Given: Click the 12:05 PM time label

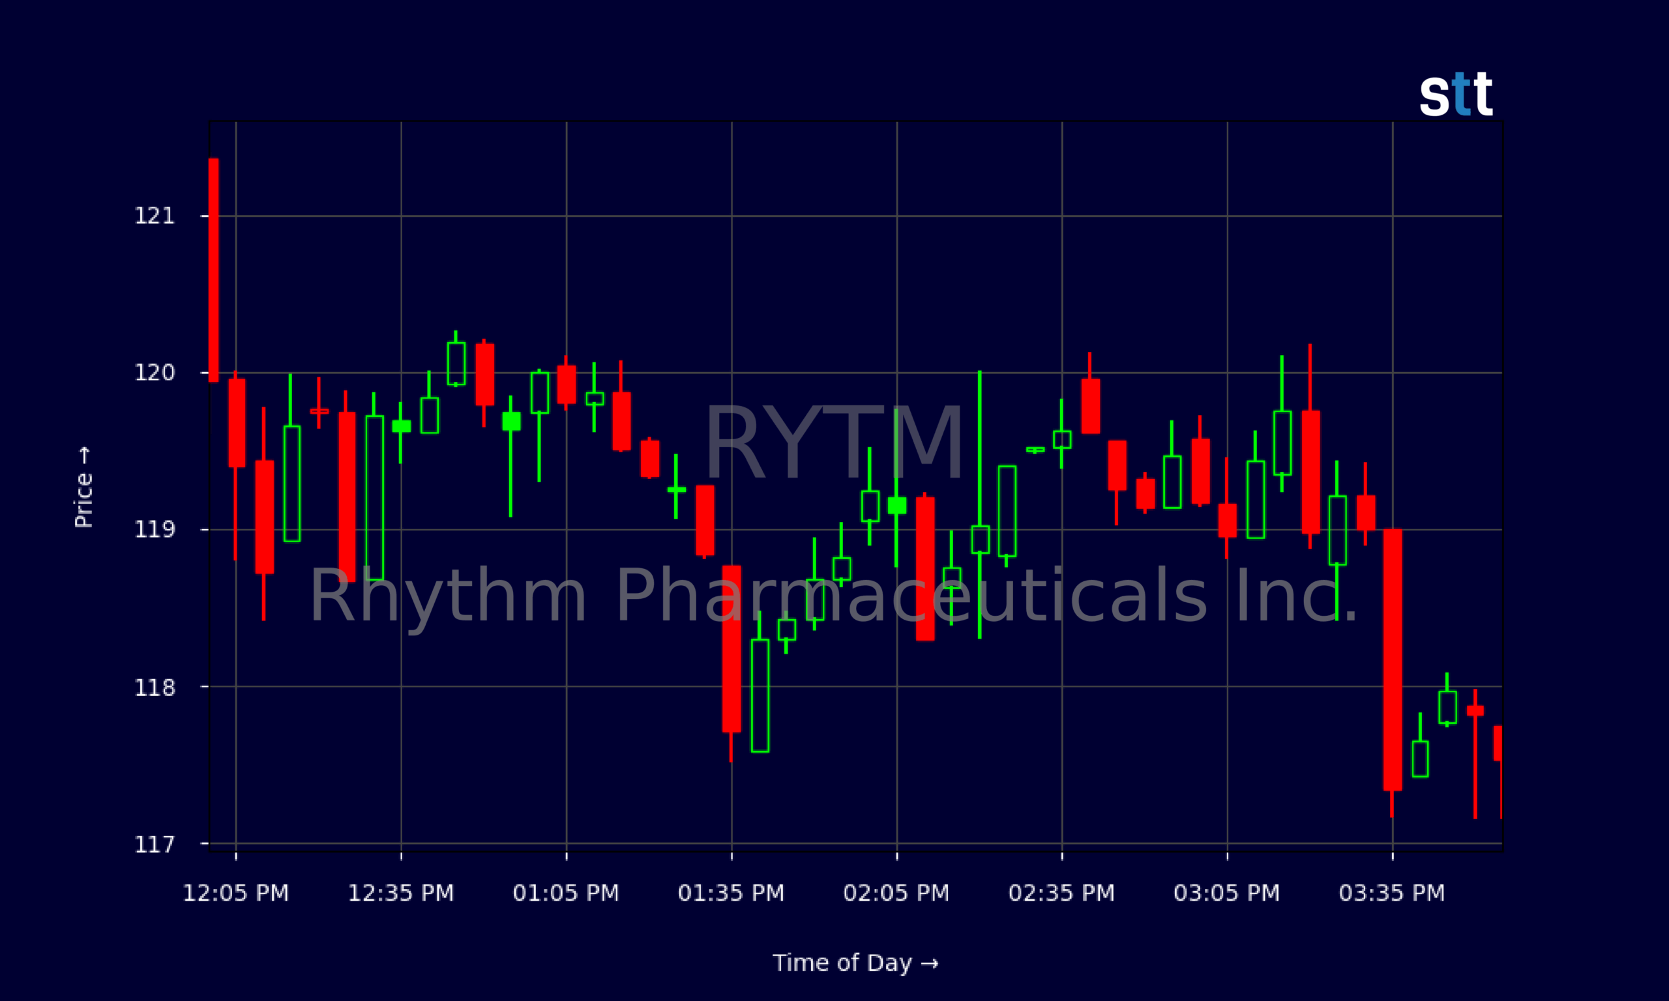Looking at the screenshot, I should click(236, 893).
